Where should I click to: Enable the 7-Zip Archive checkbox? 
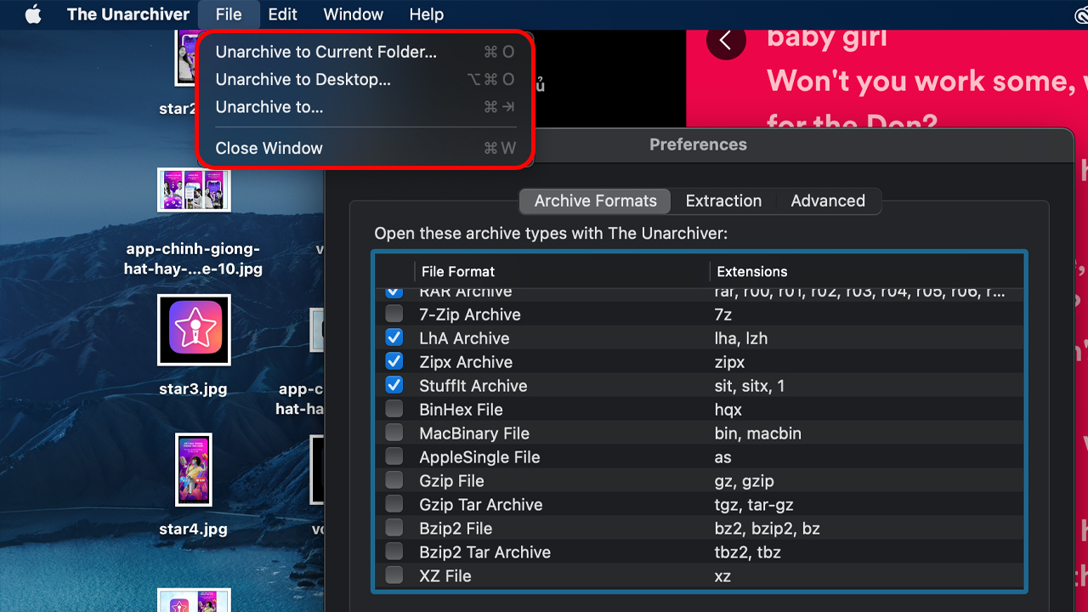[394, 314]
